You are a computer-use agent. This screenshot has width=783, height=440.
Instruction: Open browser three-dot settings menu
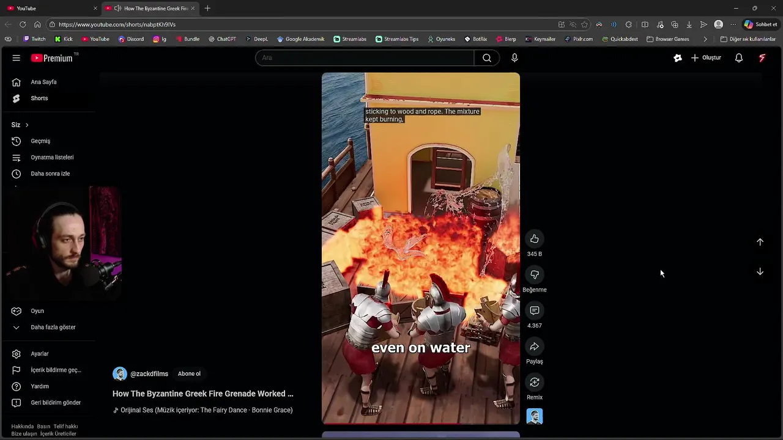(733, 24)
